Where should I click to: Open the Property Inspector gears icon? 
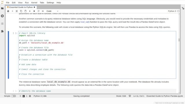pos(183,8)
